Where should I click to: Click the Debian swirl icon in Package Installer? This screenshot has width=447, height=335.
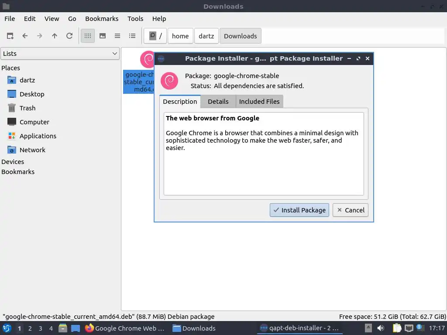(169, 81)
